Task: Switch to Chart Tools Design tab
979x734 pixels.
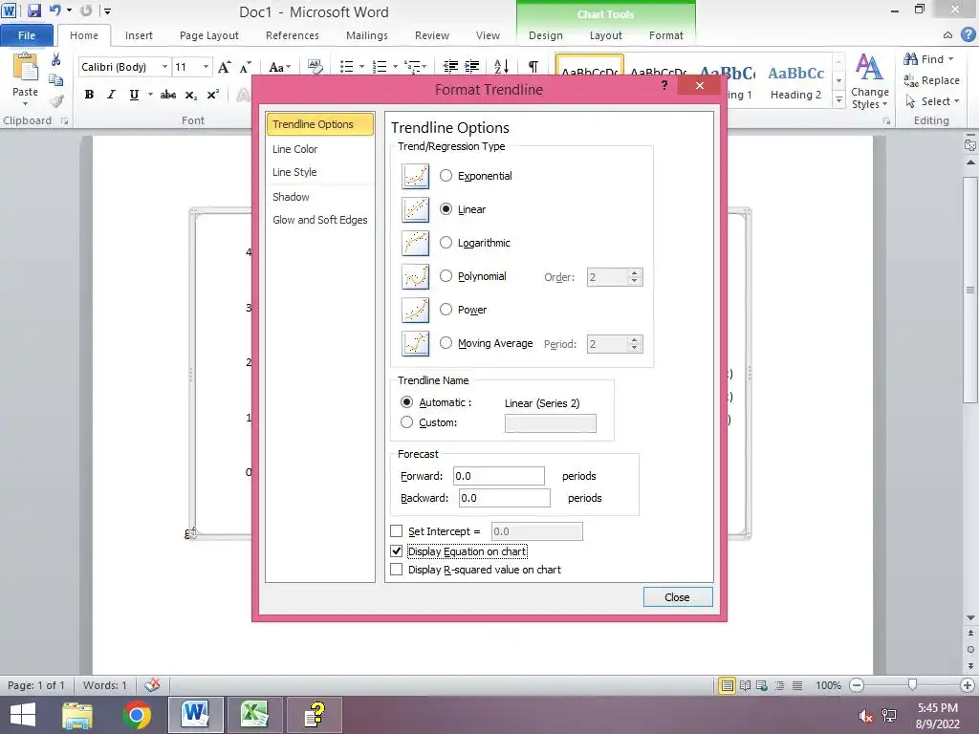Action: pos(546,35)
